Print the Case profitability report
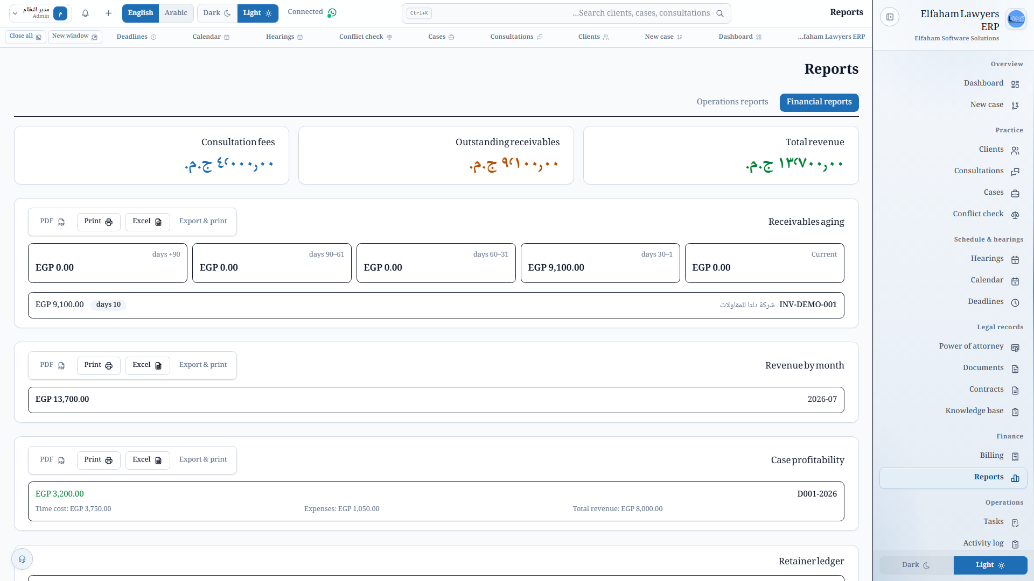This screenshot has width=1034, height=581. pos(99,460)
